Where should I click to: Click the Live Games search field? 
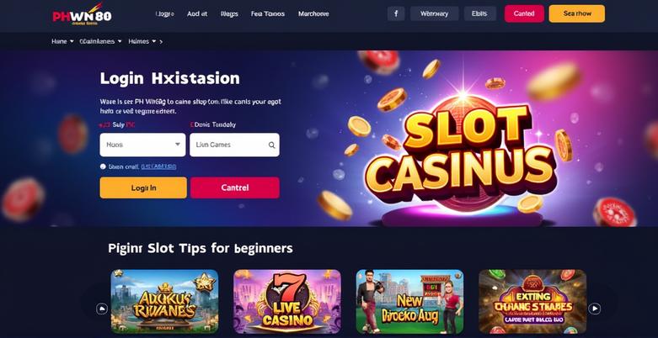234,145
